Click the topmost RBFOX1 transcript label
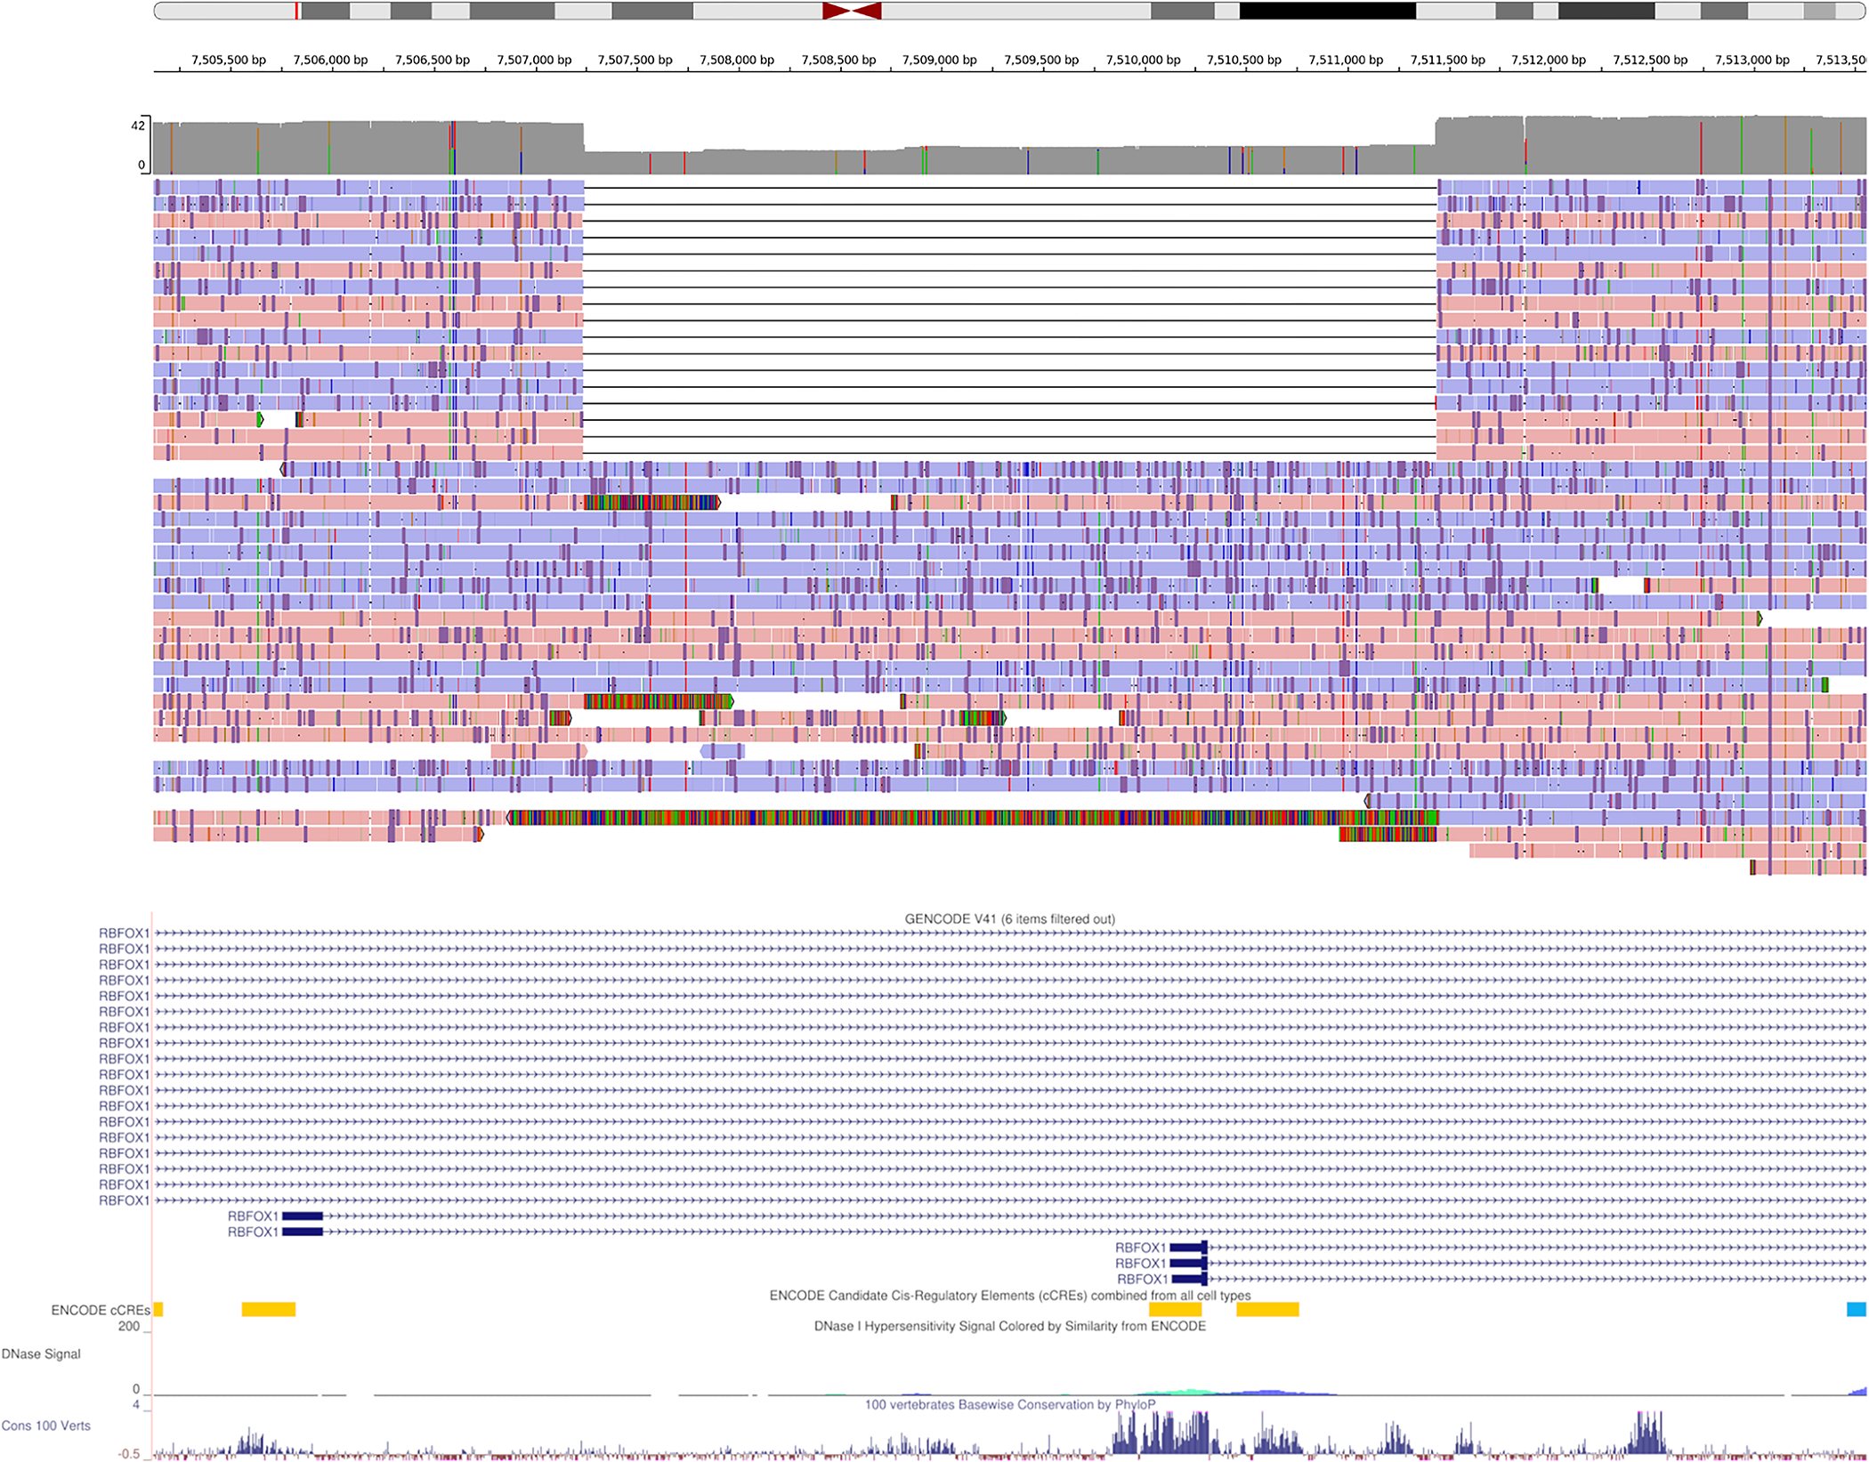 pyautogui.click(x=124, y=933)
